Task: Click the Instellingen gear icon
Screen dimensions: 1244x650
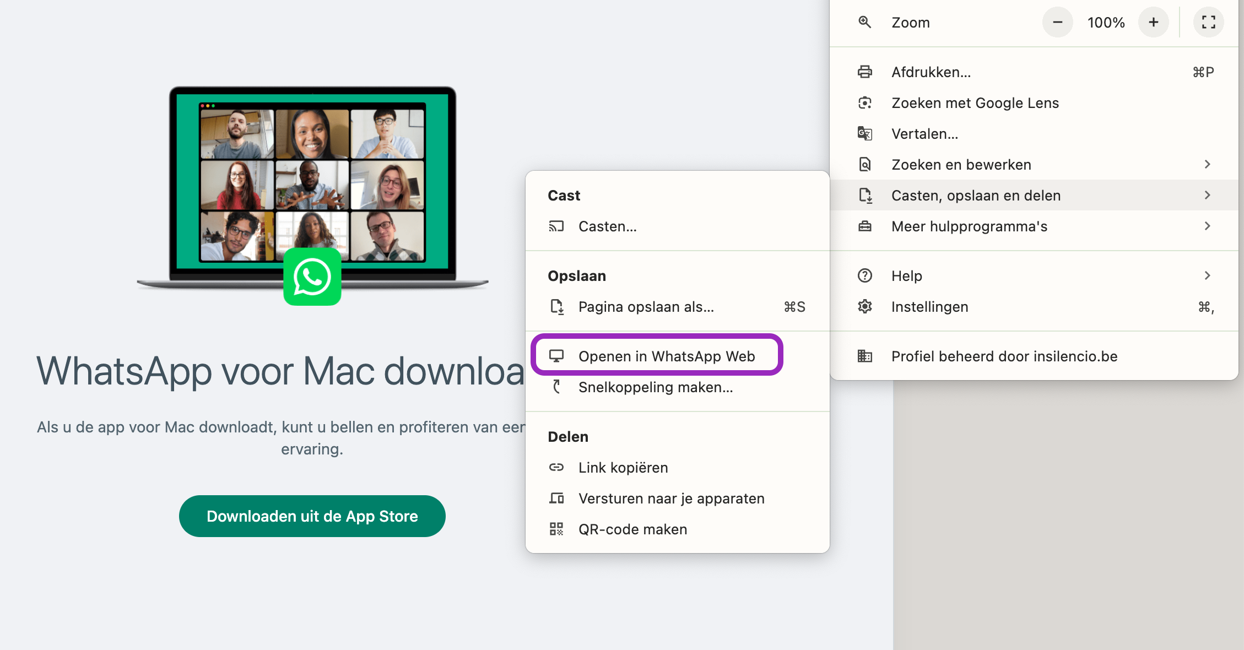Action: coord(865,307)
